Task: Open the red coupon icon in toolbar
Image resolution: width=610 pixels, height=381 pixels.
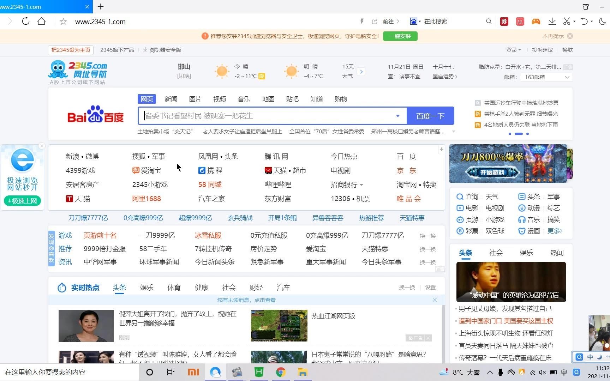Action: click(x=504, y=22)
